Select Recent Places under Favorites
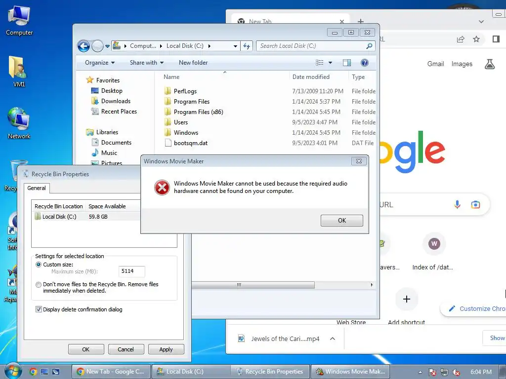This screenshot has height=379, width=506. coord(119,111)
